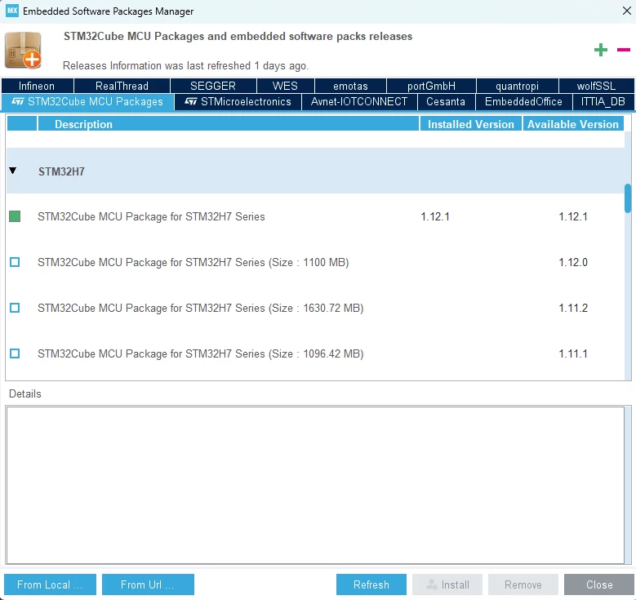Image resolution: width=636 pixels, height=600 pixels.
Task: Select the emotas tab
Action: [350, 86]
